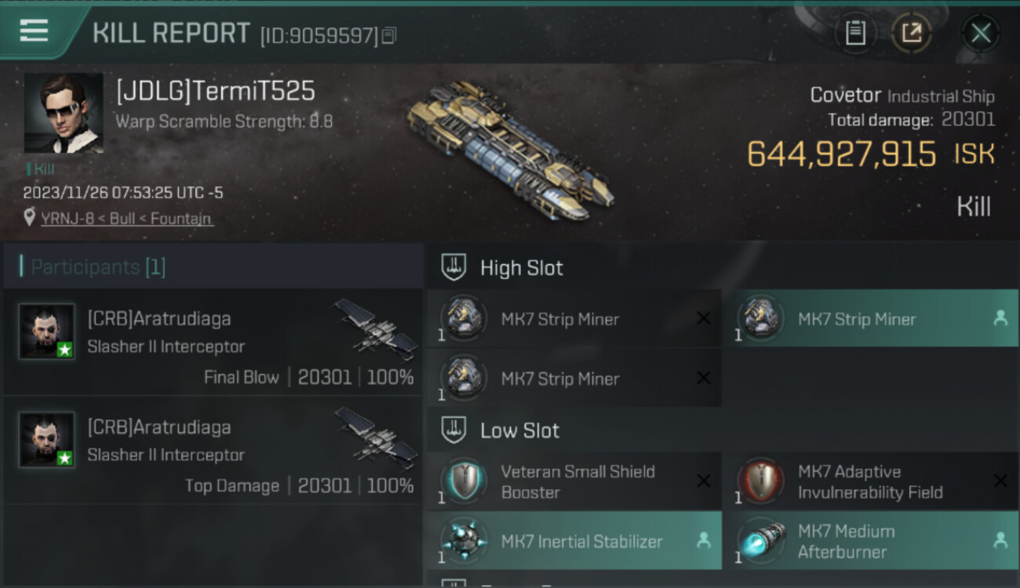
Task: Close the kill report window
Action: 980,33
